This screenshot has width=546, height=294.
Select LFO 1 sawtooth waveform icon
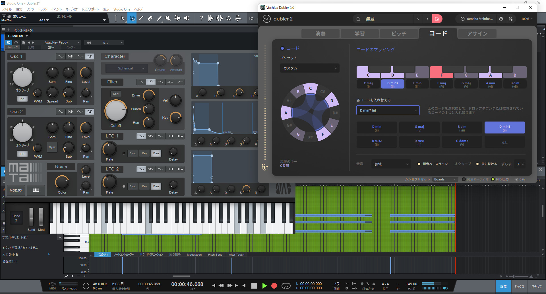[x=151, y=136]
